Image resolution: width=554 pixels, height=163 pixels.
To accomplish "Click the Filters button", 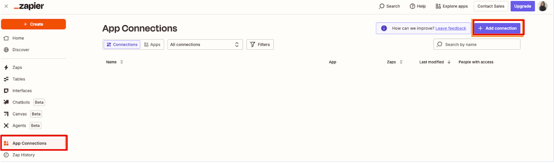I will click(x=260, y=45).
